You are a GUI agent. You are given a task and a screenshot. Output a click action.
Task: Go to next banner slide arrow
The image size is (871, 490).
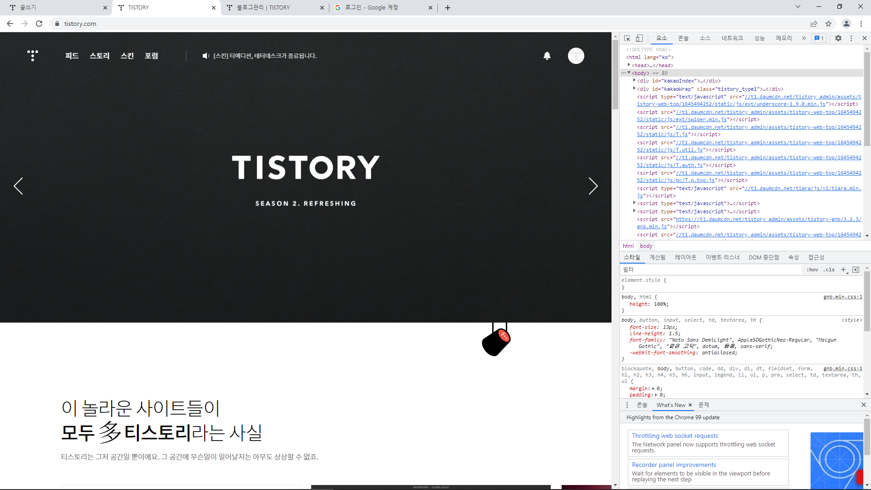click(x=593, y=186)
